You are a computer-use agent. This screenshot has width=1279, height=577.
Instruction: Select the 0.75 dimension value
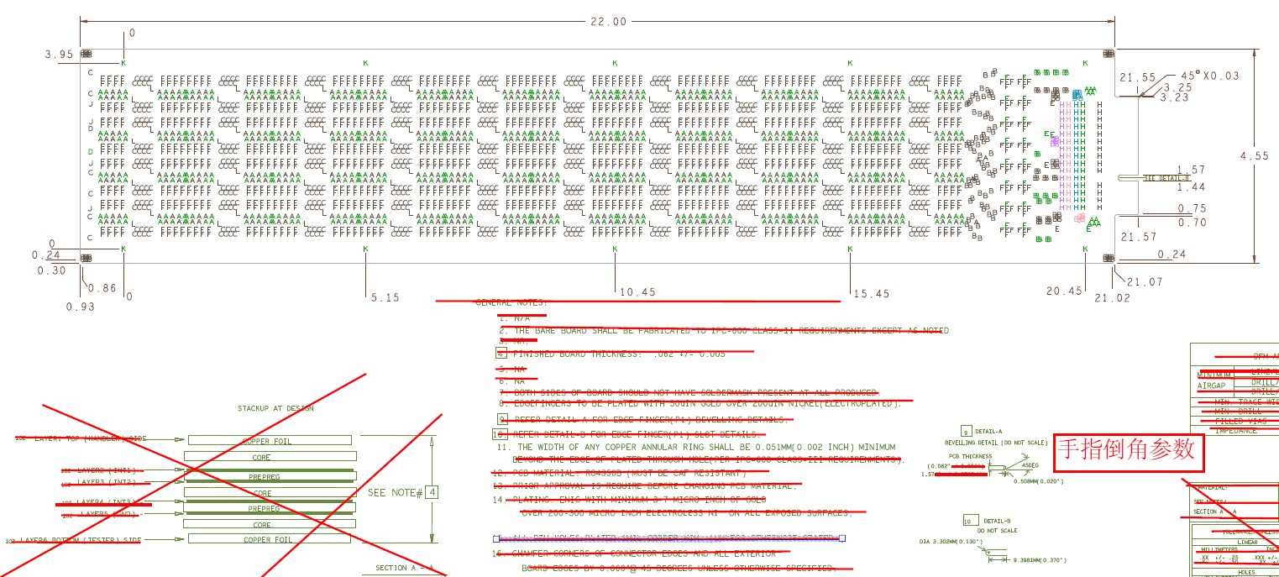(1192, 208)
